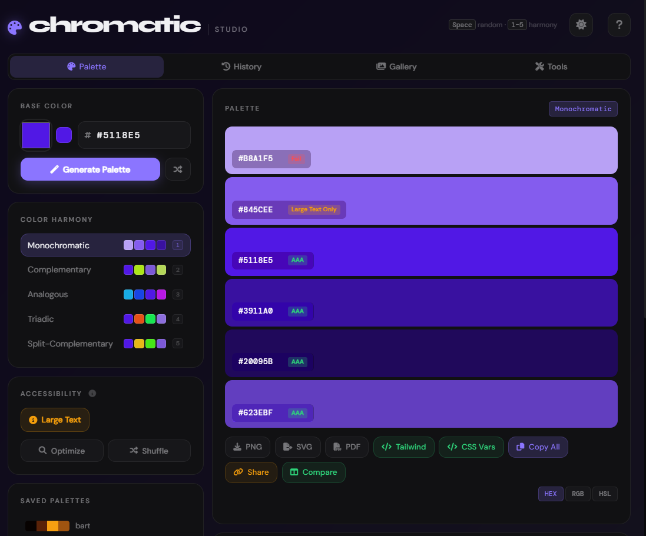This screenshot has width=646, height=536.
Task: Open help with the question mark icon
Action: point(619,25)
